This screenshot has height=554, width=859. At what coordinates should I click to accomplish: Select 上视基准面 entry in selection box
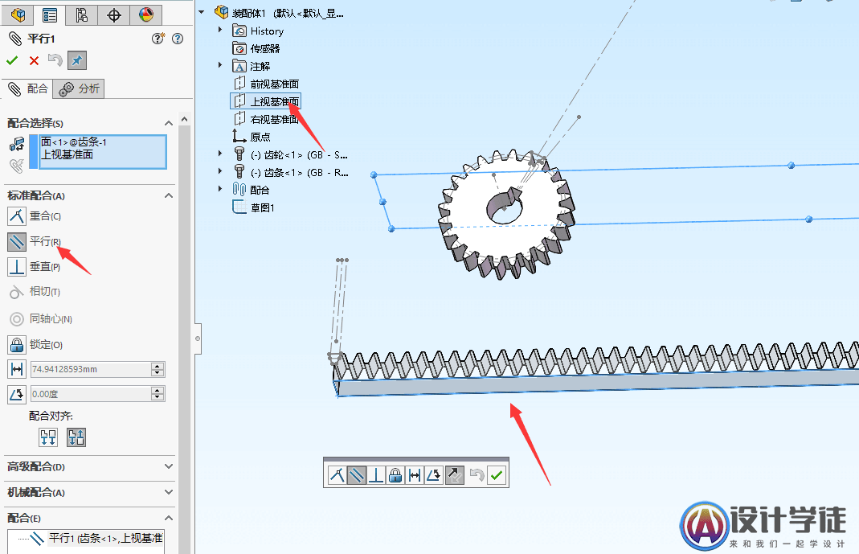pyautogui.click(x=67, y=155)
